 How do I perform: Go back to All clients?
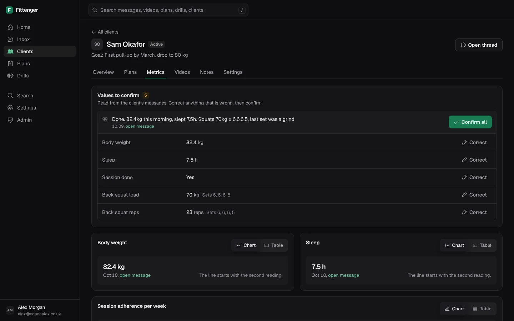tap(105, 32)
